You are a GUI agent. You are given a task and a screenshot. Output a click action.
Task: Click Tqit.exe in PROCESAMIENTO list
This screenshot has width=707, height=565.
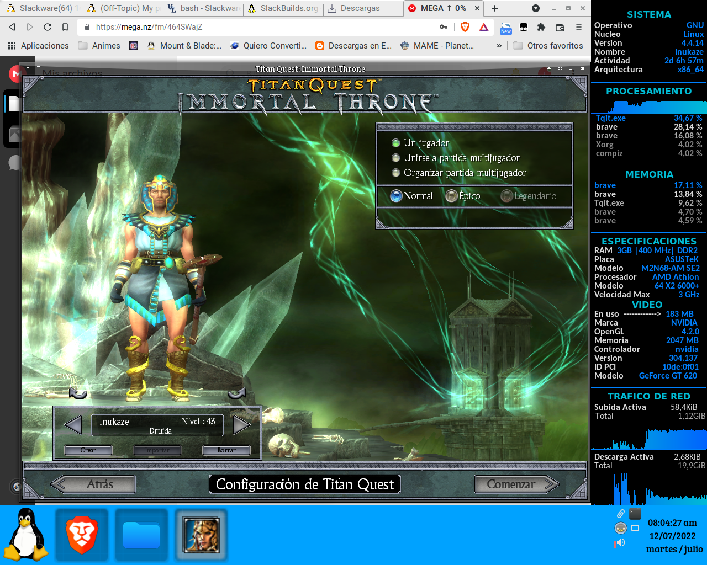pyautogui.click(x=611, y=118)
